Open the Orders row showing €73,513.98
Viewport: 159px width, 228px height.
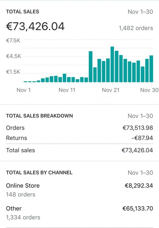pyautogui.click(x=79, y=128)
